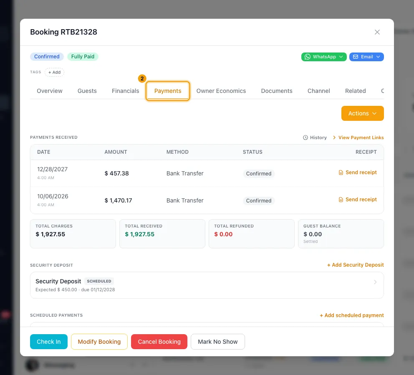This screenshot has height=375, width=414.
Task: Click the Booking RTB21328 title
Action: click(x=63, y=32)
